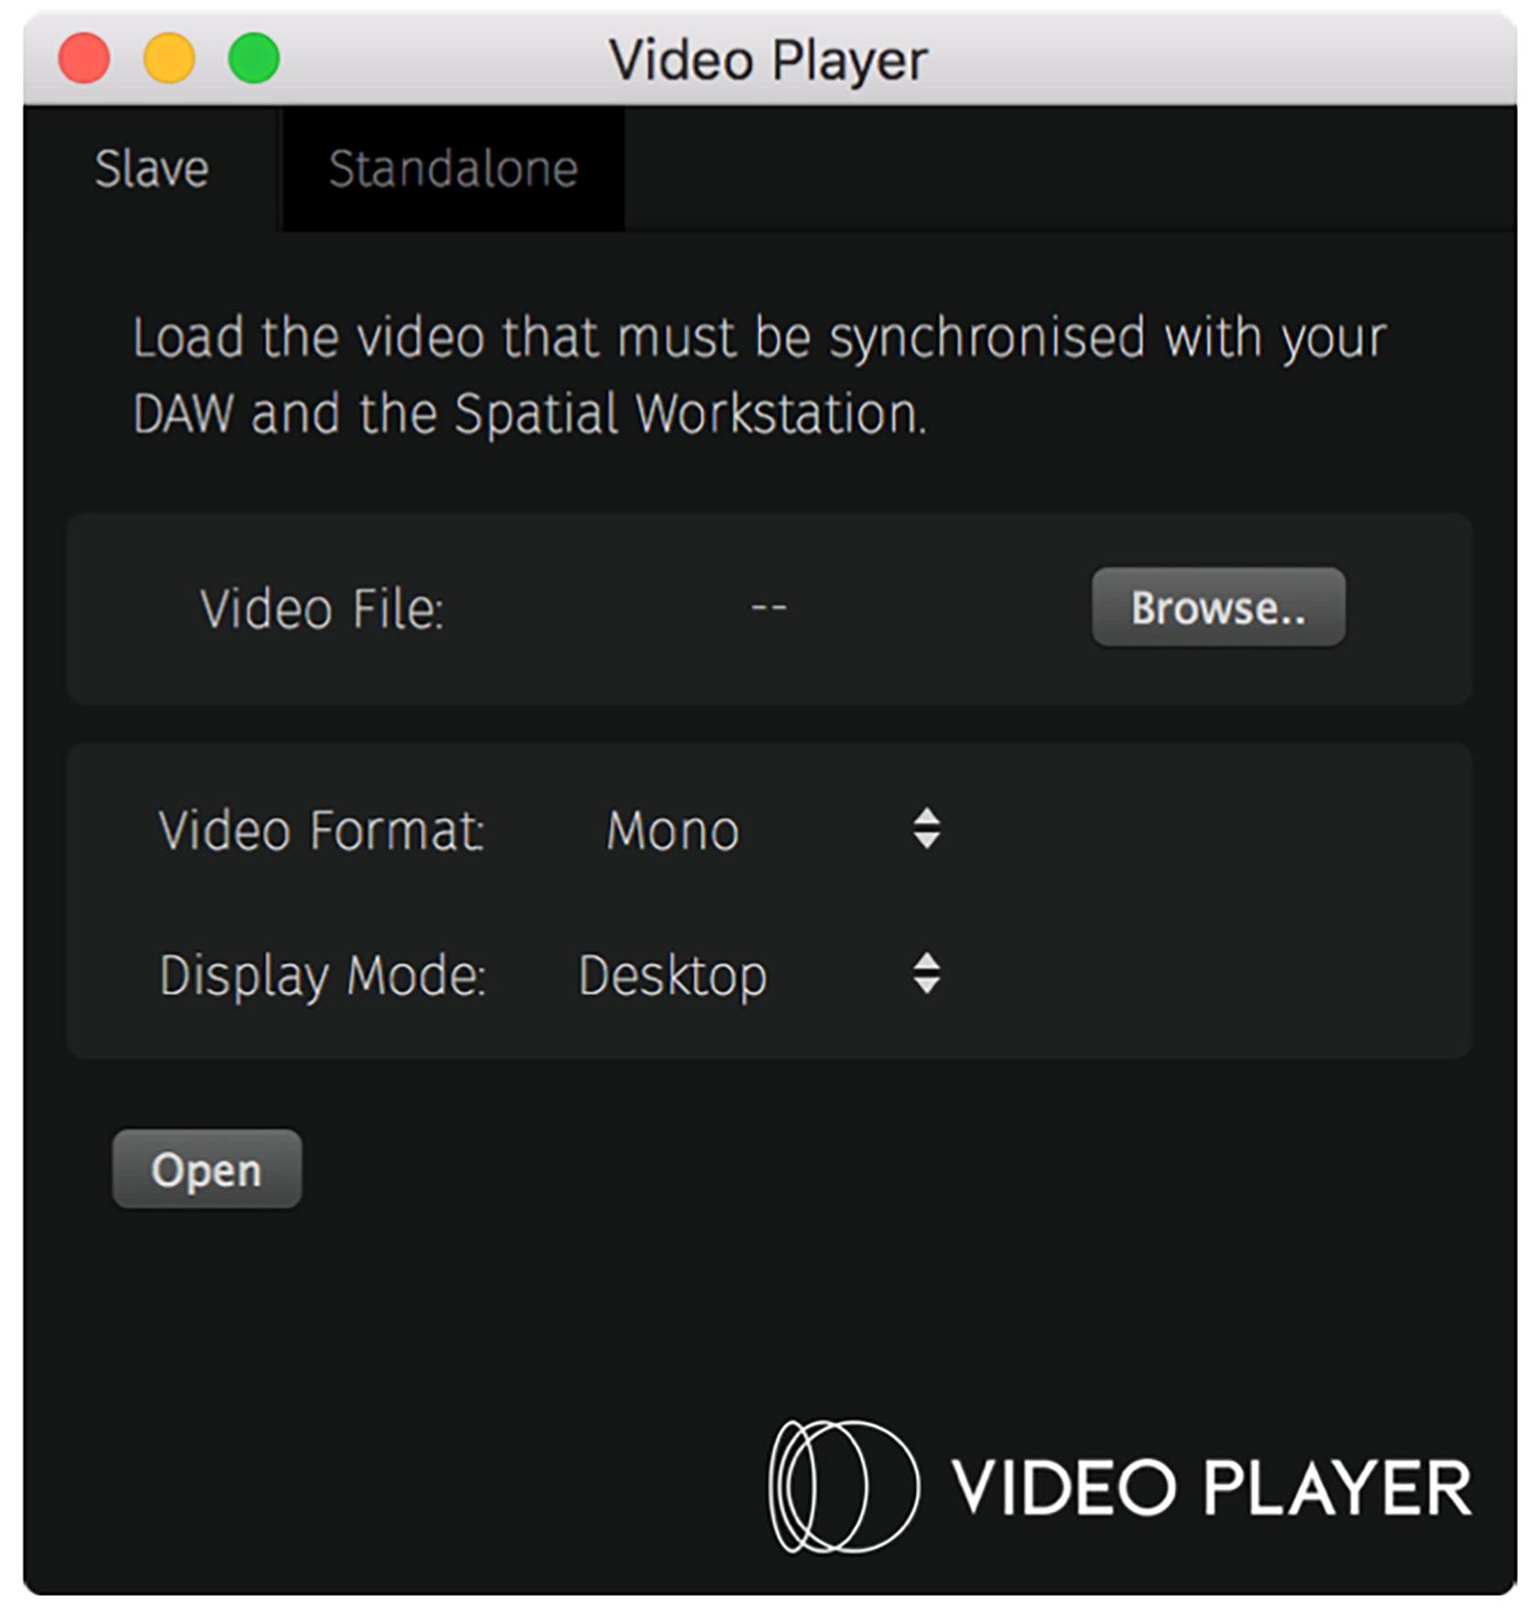Viewport: 1536px width, 1614px height.
Task: Click the VIDEO PLAYER logo text
Action: click(1211, 1488)
